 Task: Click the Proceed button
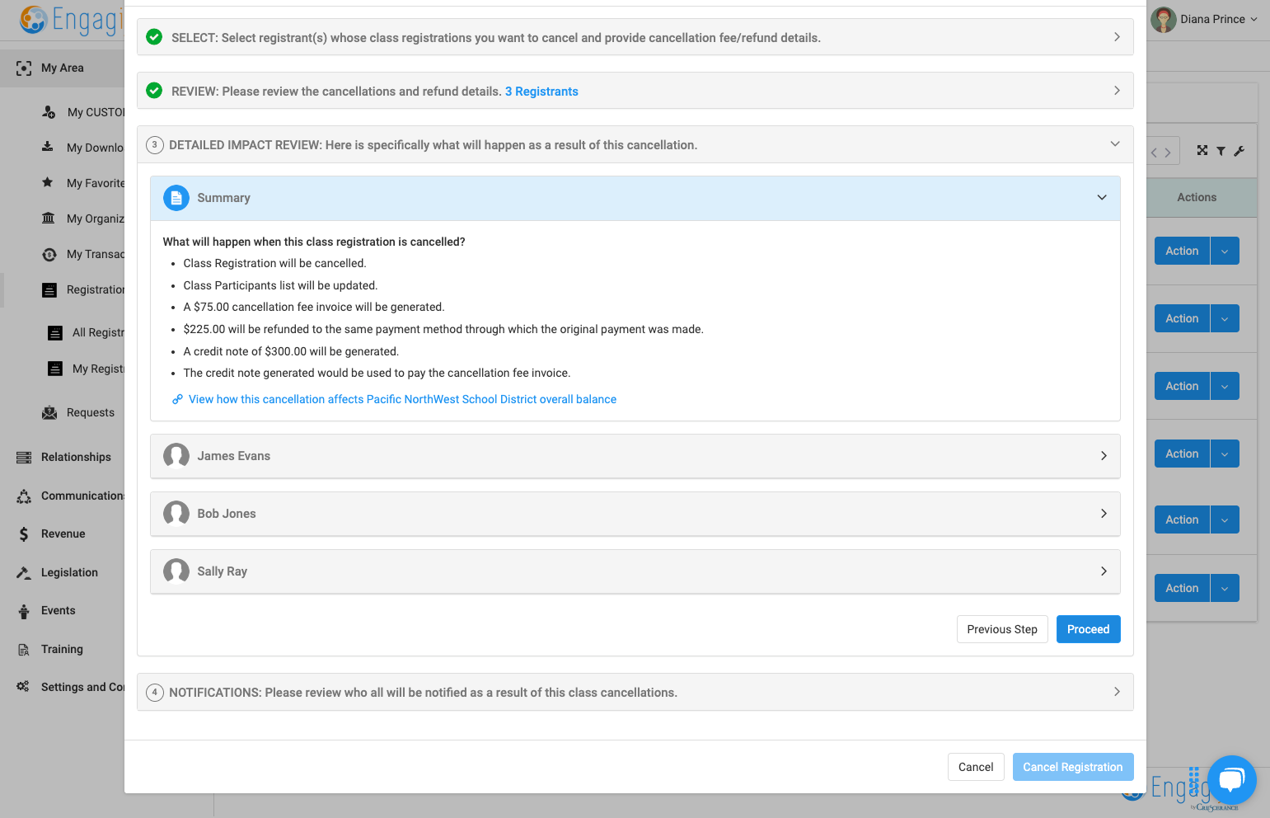[1088, 629]
